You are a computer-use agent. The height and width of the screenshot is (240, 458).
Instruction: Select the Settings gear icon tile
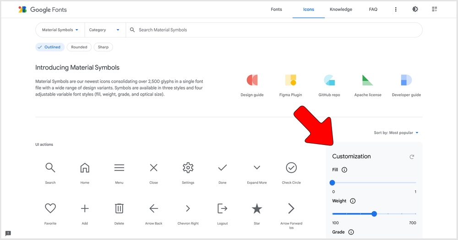pos(188,173)
